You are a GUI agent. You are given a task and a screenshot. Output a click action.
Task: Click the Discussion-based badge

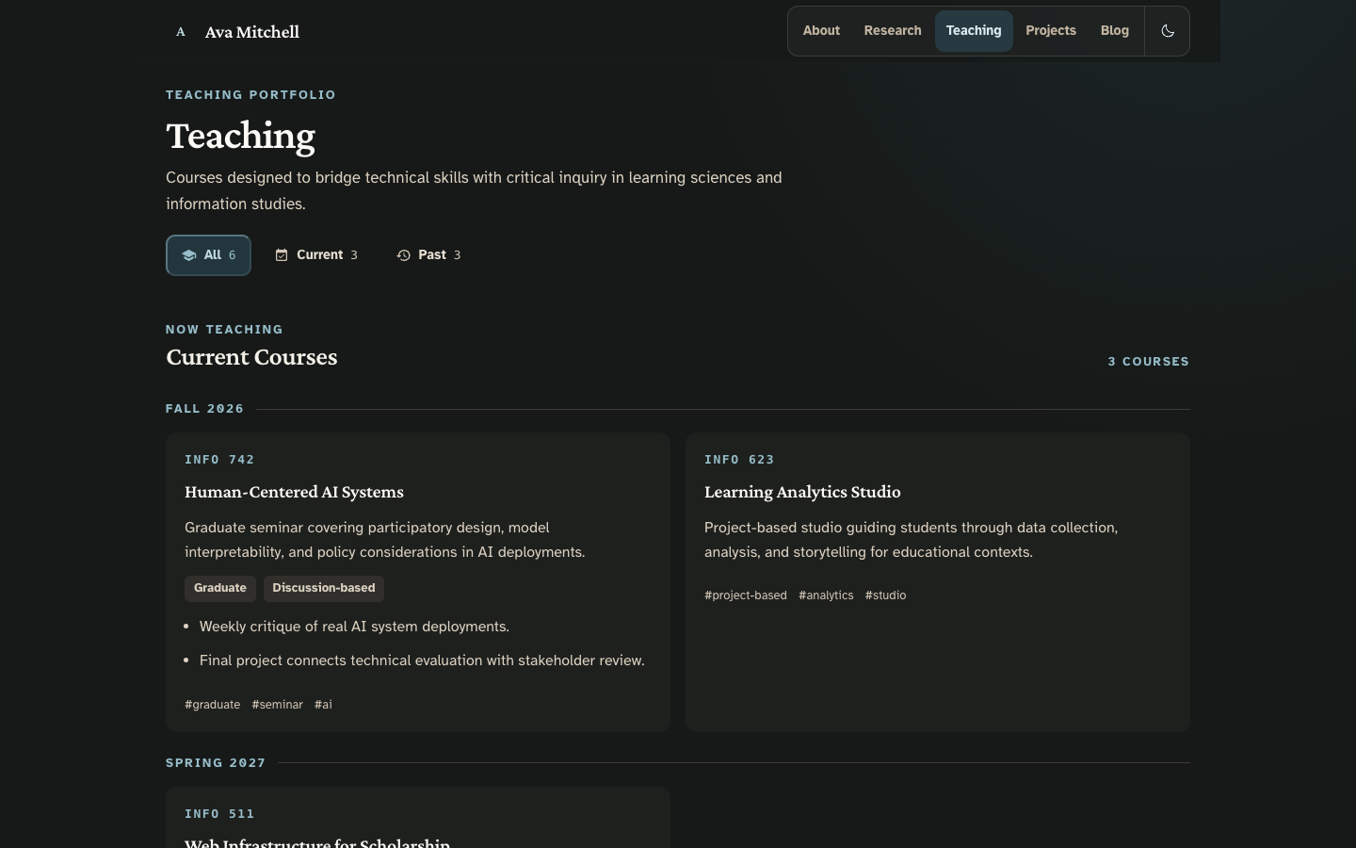tap(324, 588)
